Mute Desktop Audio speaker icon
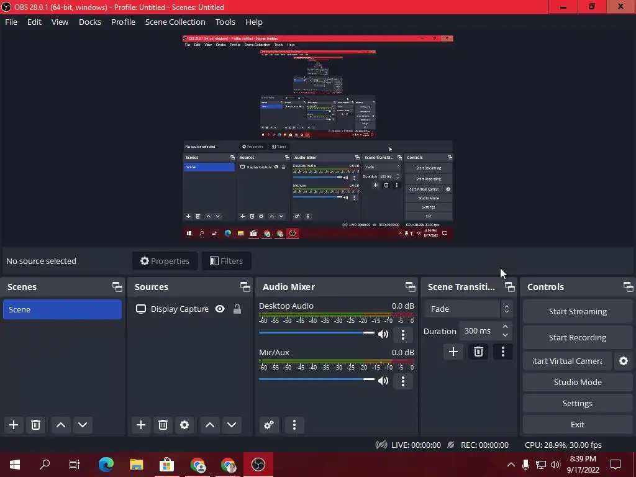 point(383,334)
